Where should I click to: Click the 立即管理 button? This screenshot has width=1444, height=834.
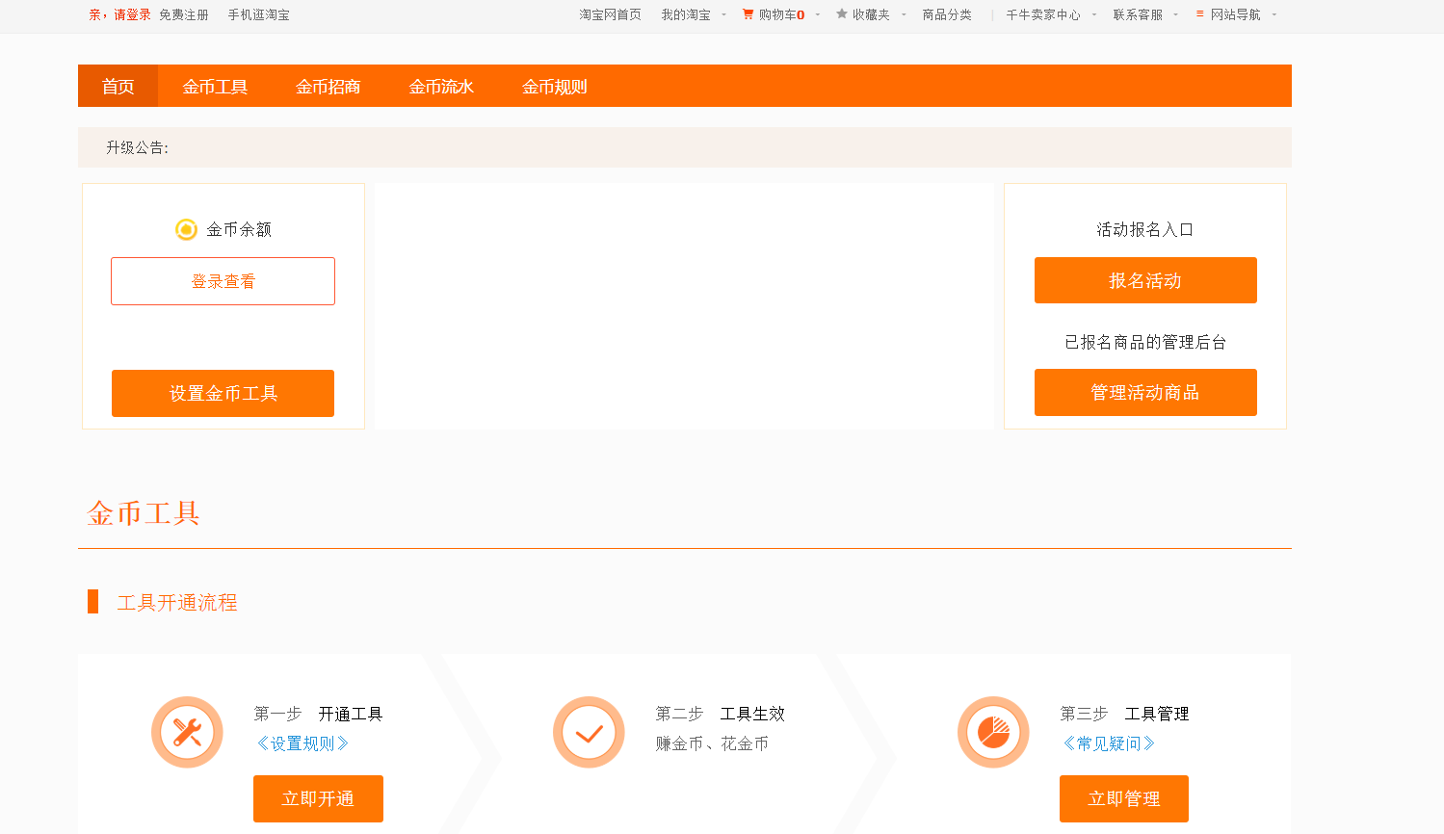[x=1124, y=798]
